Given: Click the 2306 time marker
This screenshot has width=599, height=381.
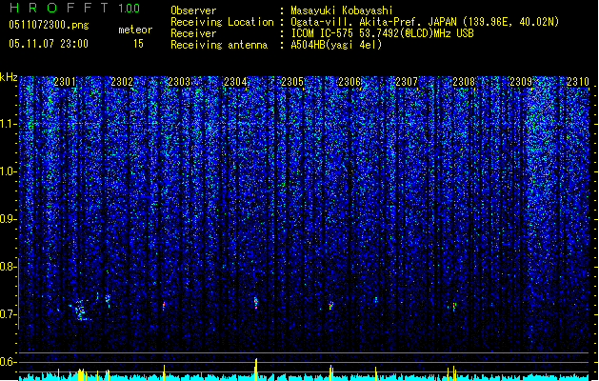Looking at the screenshot, I should (x=349, y=82).
